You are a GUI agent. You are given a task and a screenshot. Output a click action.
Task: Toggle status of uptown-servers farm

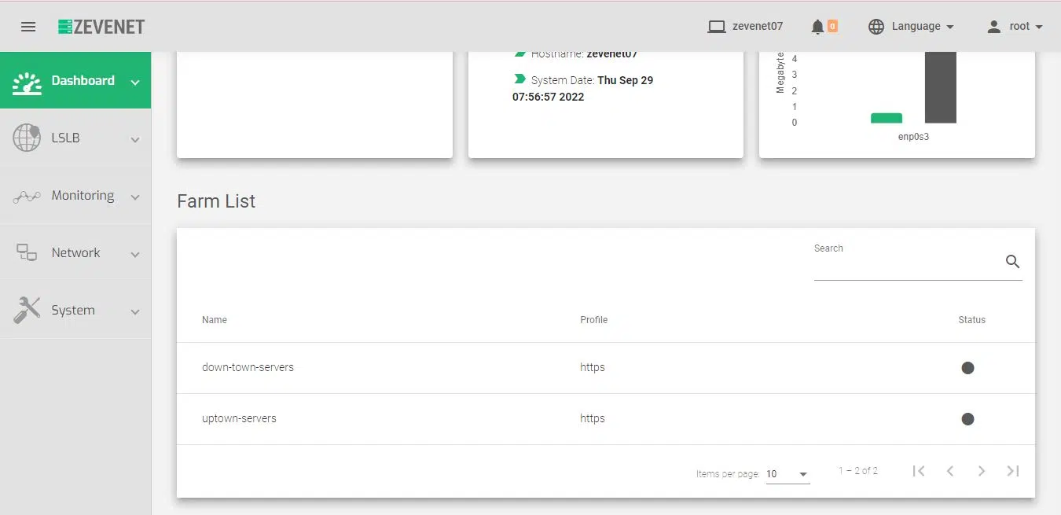[x=967, y=419]
